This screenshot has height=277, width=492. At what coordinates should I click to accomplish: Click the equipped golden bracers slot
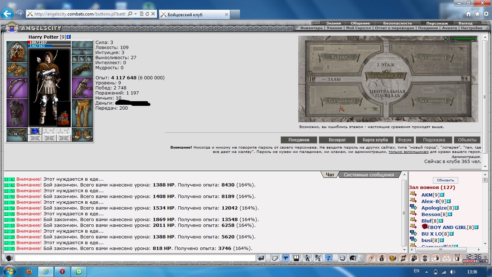pos(17,70)
